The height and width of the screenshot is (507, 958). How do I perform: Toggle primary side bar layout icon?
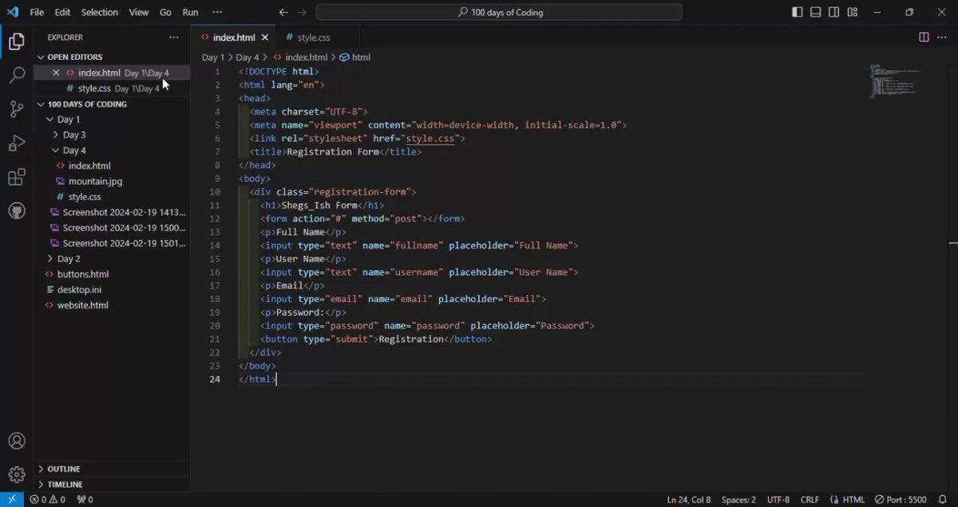(797, 12)
